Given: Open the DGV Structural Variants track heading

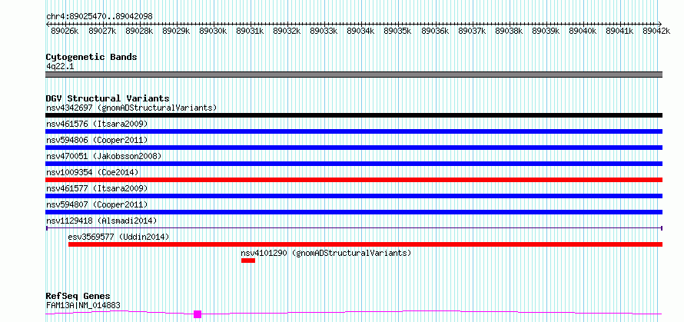Looking at the screenshot, I should [108, 98].
